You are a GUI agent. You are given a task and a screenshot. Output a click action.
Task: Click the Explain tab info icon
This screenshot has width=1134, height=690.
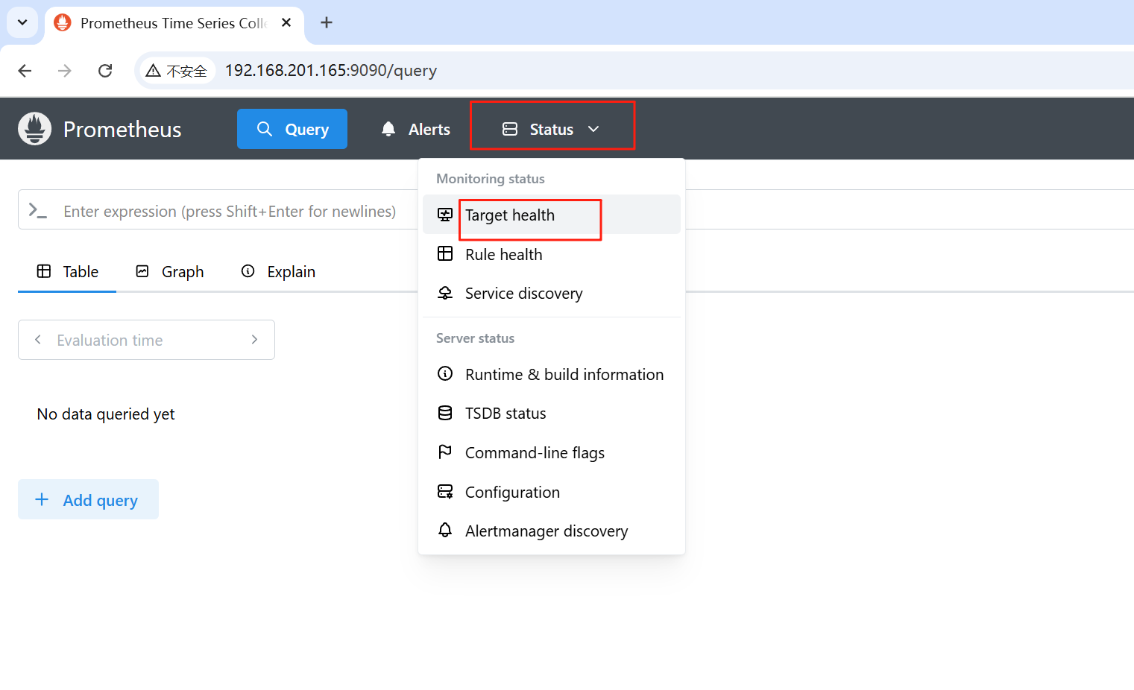click(x=248, y=271)
